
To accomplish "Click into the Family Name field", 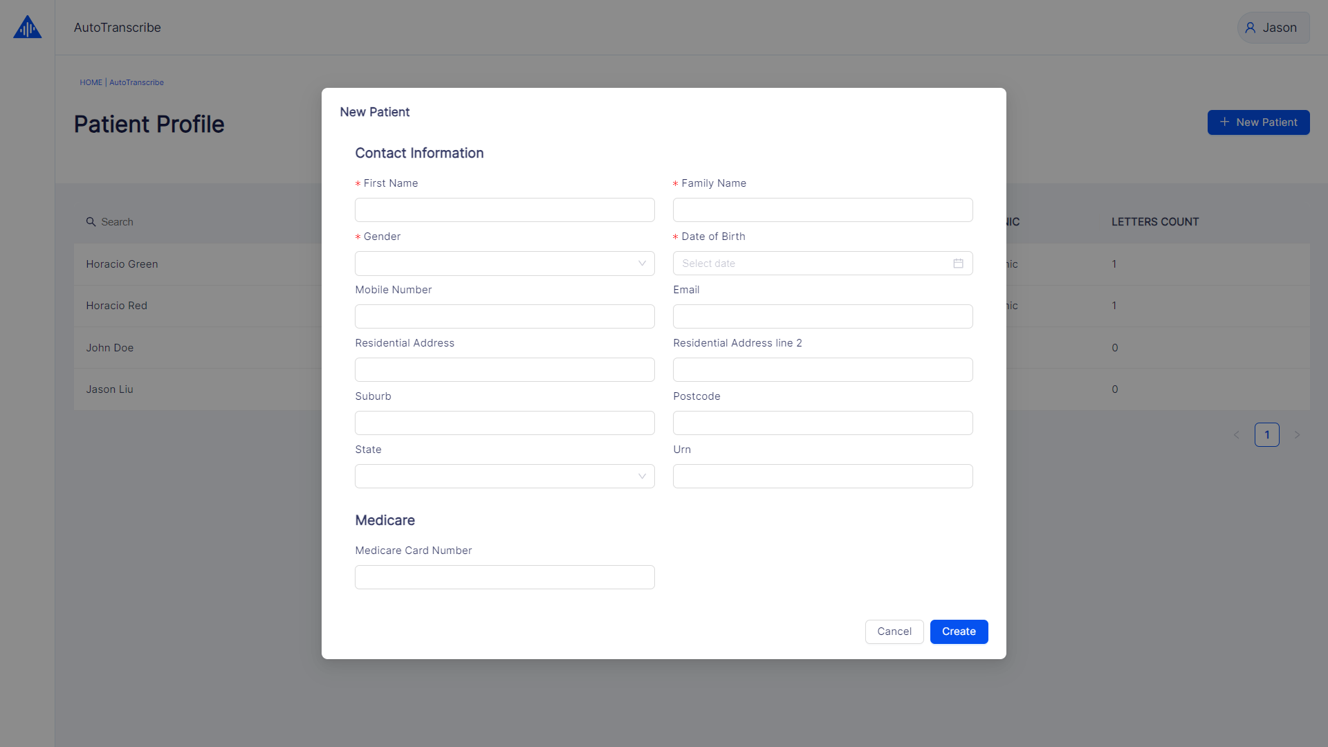I will 822,210.
